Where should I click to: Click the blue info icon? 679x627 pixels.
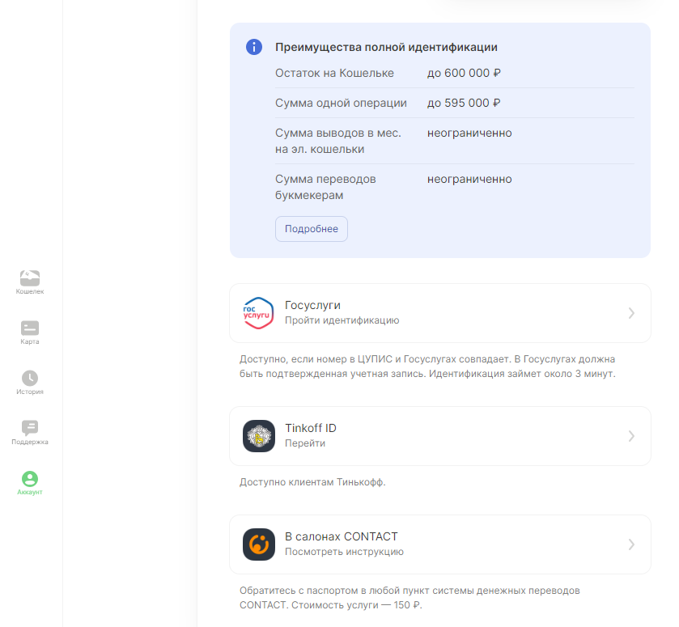tap(254, 47)
